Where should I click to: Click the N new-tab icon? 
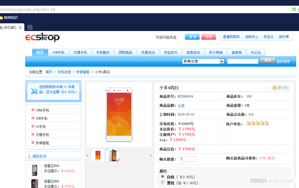coord(30,27)
